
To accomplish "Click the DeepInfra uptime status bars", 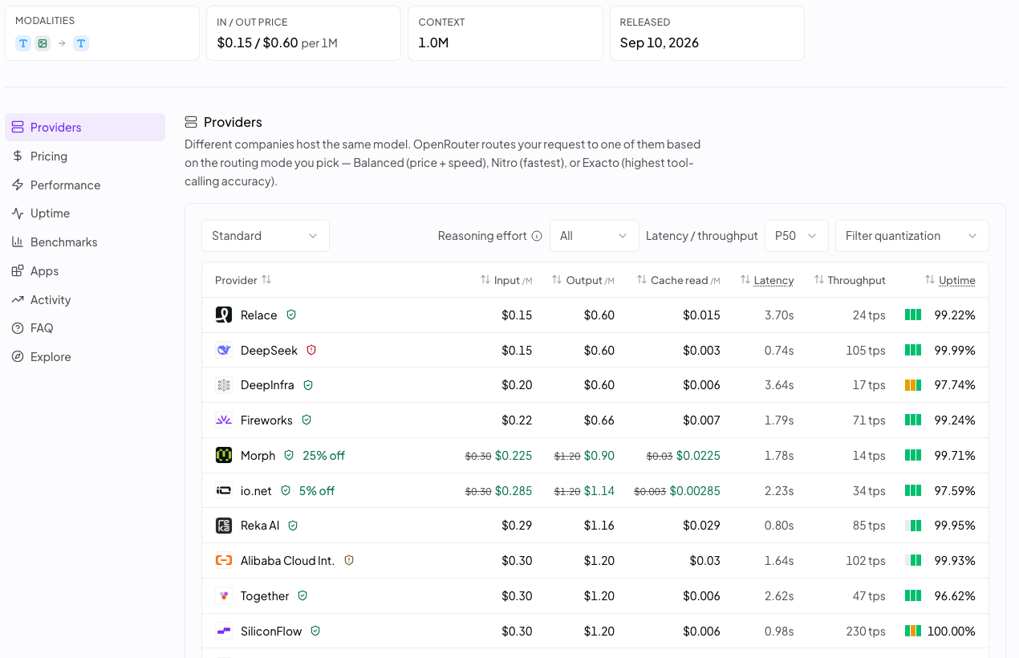I will [x=913, y=385].
